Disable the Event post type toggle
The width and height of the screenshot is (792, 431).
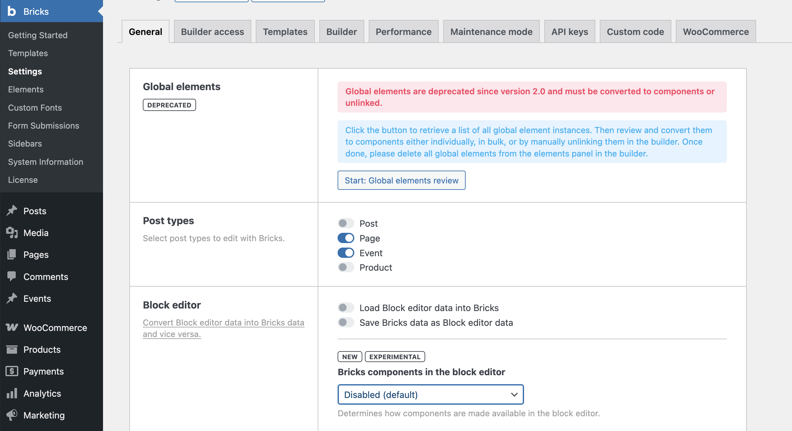(x=346, y=253)
